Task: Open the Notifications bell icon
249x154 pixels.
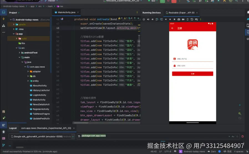Action: click(248, 12)
